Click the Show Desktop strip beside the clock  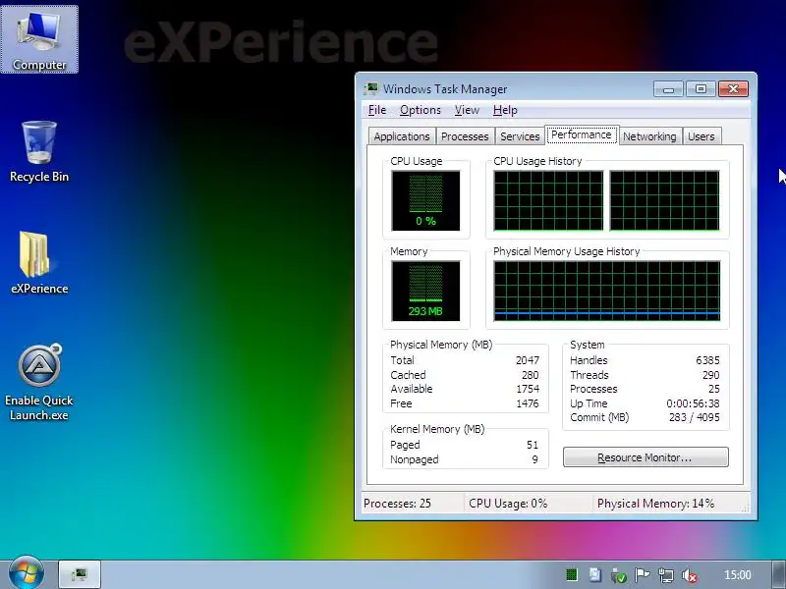click(779, 574)
